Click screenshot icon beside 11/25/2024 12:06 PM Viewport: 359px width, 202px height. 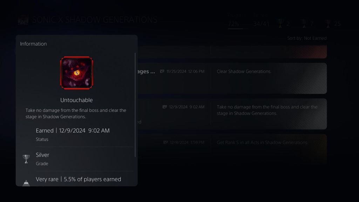coord(162,72)
